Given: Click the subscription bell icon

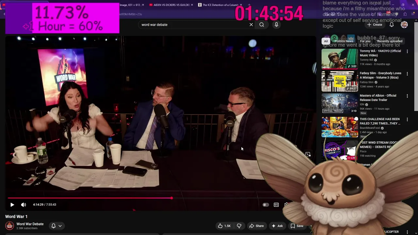Looking at the screenshot, I should coord(54,226).
